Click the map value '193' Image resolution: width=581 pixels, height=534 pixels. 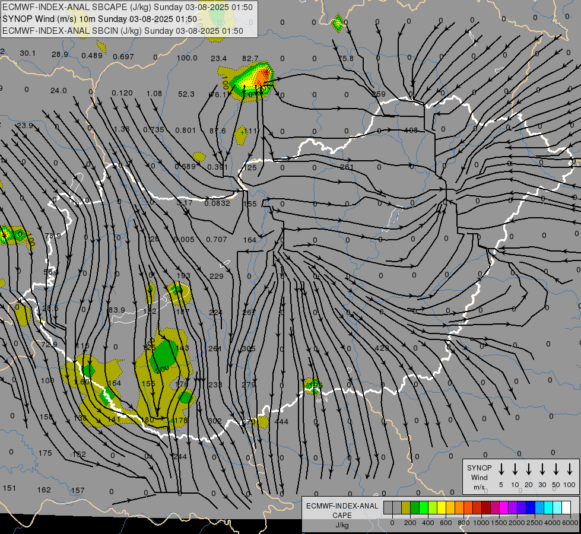(183, 276)
